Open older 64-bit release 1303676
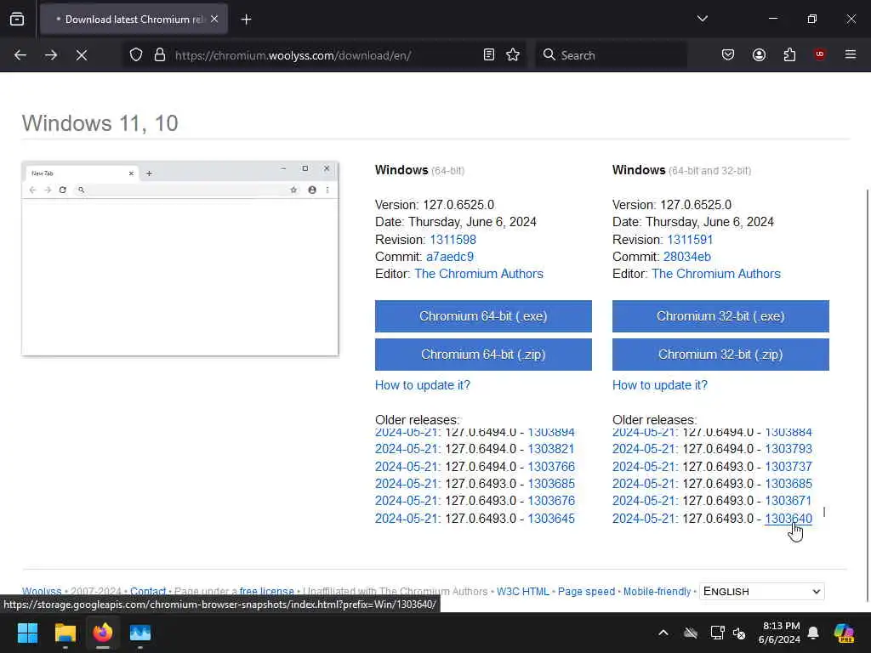This screenshot has width=871, height=653. [550, 501]
